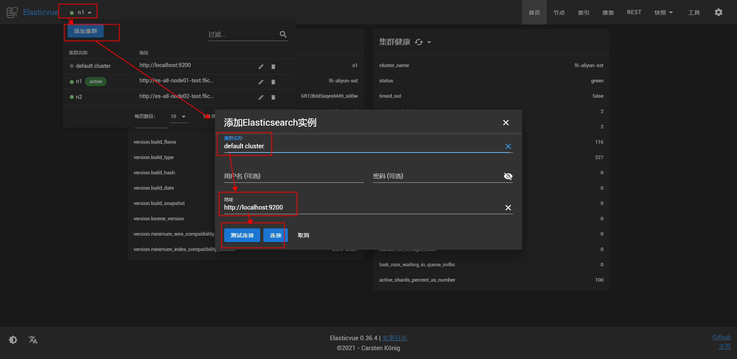
Task: Click the timed_out false value
Action: pyautogui.click(x=598, y=96)
